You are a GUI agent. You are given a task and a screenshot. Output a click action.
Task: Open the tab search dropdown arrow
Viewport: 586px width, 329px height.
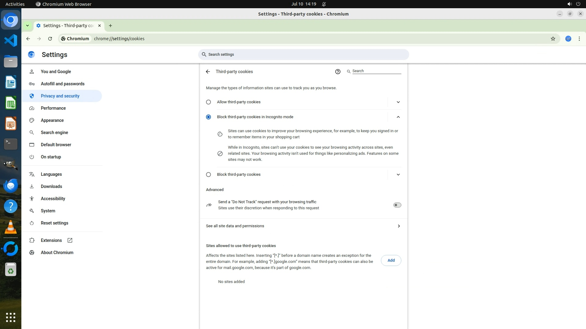click(x=27, y=26)
